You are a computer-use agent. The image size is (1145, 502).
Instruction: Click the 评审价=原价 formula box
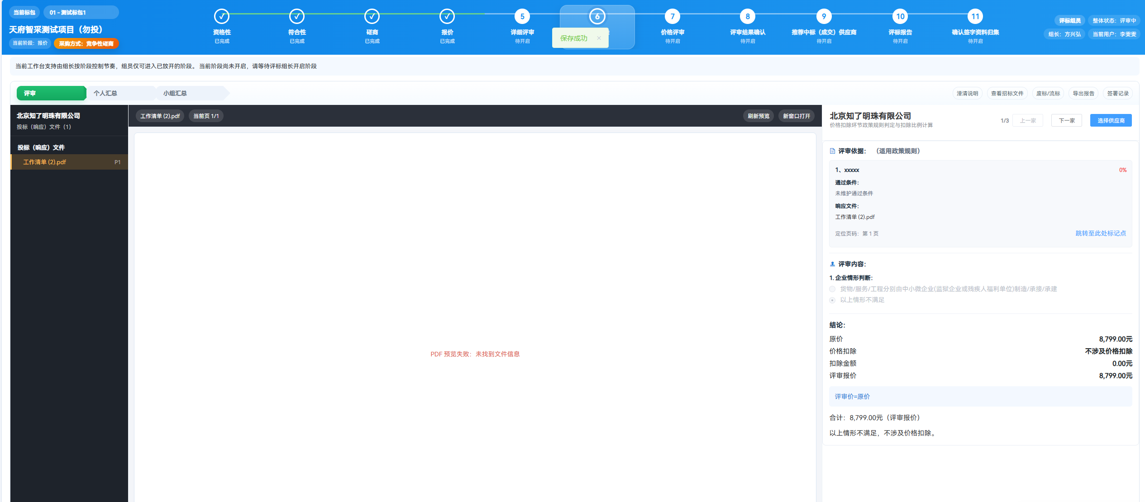coord(980,397)
